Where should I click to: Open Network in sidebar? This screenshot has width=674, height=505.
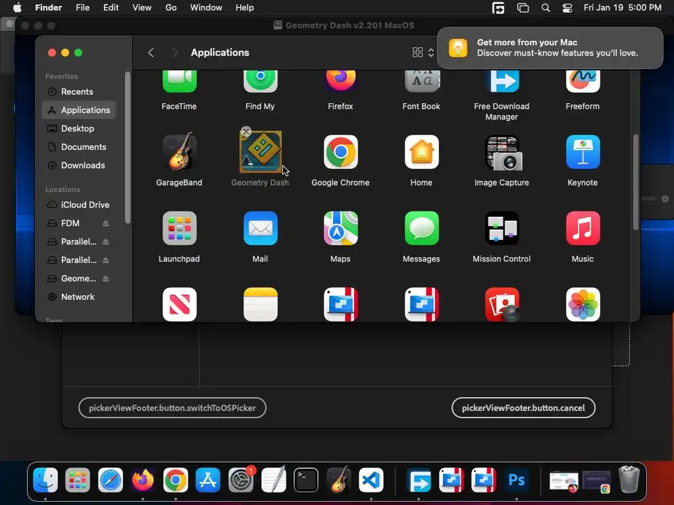pyautogui.click(x=79, y=297)
